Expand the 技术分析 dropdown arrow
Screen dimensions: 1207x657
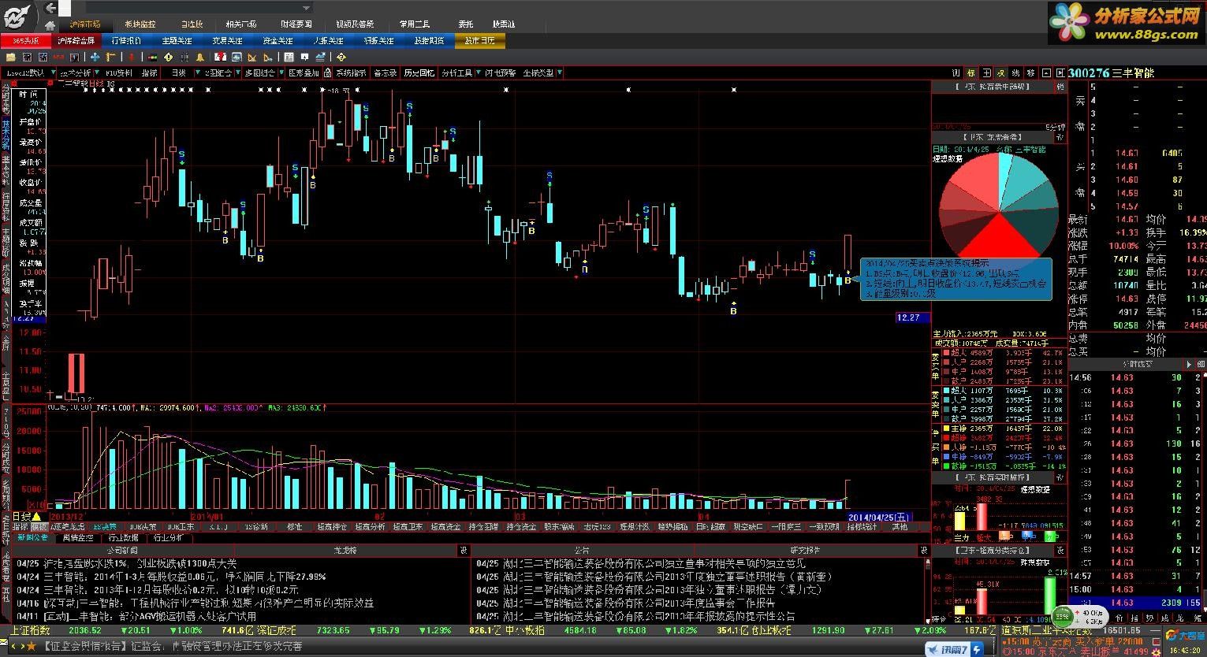tap(97, 72)
